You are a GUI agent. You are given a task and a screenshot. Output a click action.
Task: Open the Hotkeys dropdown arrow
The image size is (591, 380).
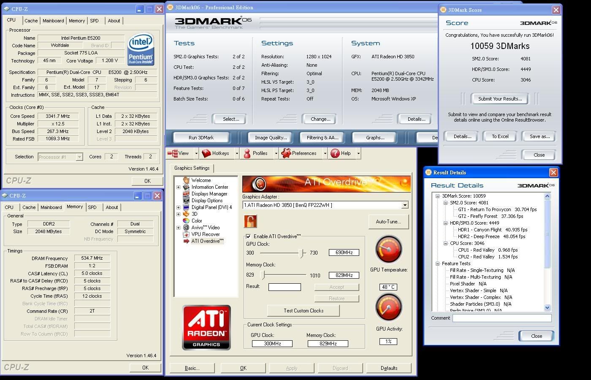[x=236, y=153]
